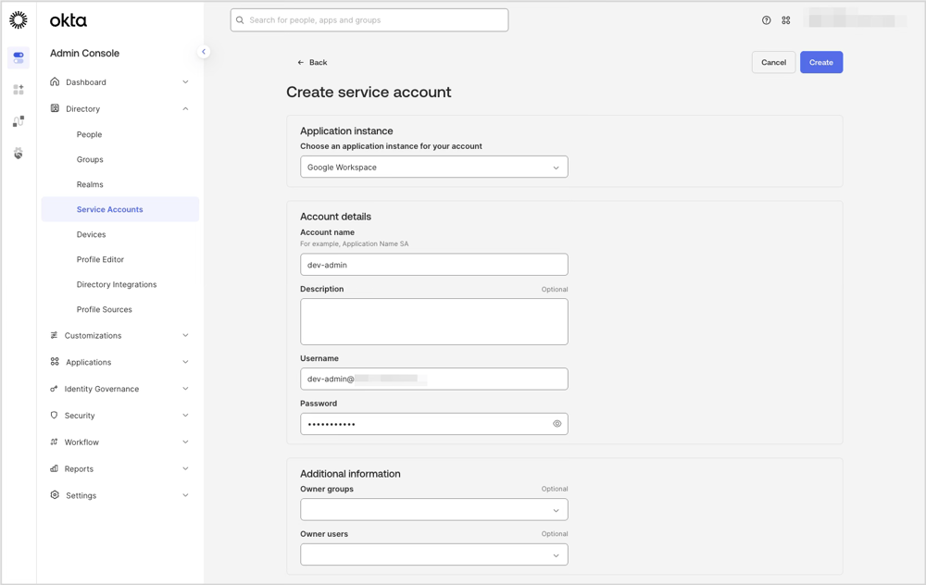926x585 pixels.
Task: Select the highlighted Admin Console icon
Action: point(18,57)
